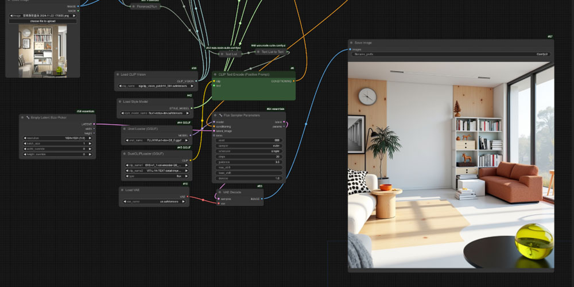The width and height of the screenshot is (574, 287).
Task: Edit the denoise field showing 1.0
Action: 249,179
